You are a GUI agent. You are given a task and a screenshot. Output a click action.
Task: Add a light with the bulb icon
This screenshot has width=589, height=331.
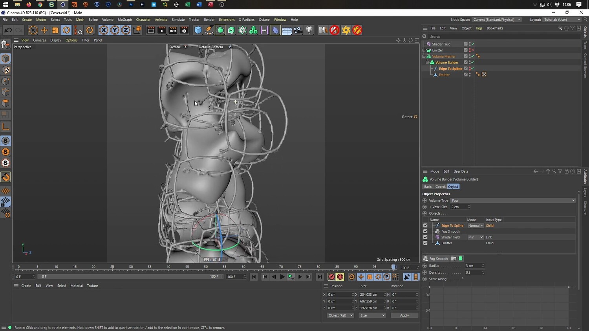(x=309, y=30)
